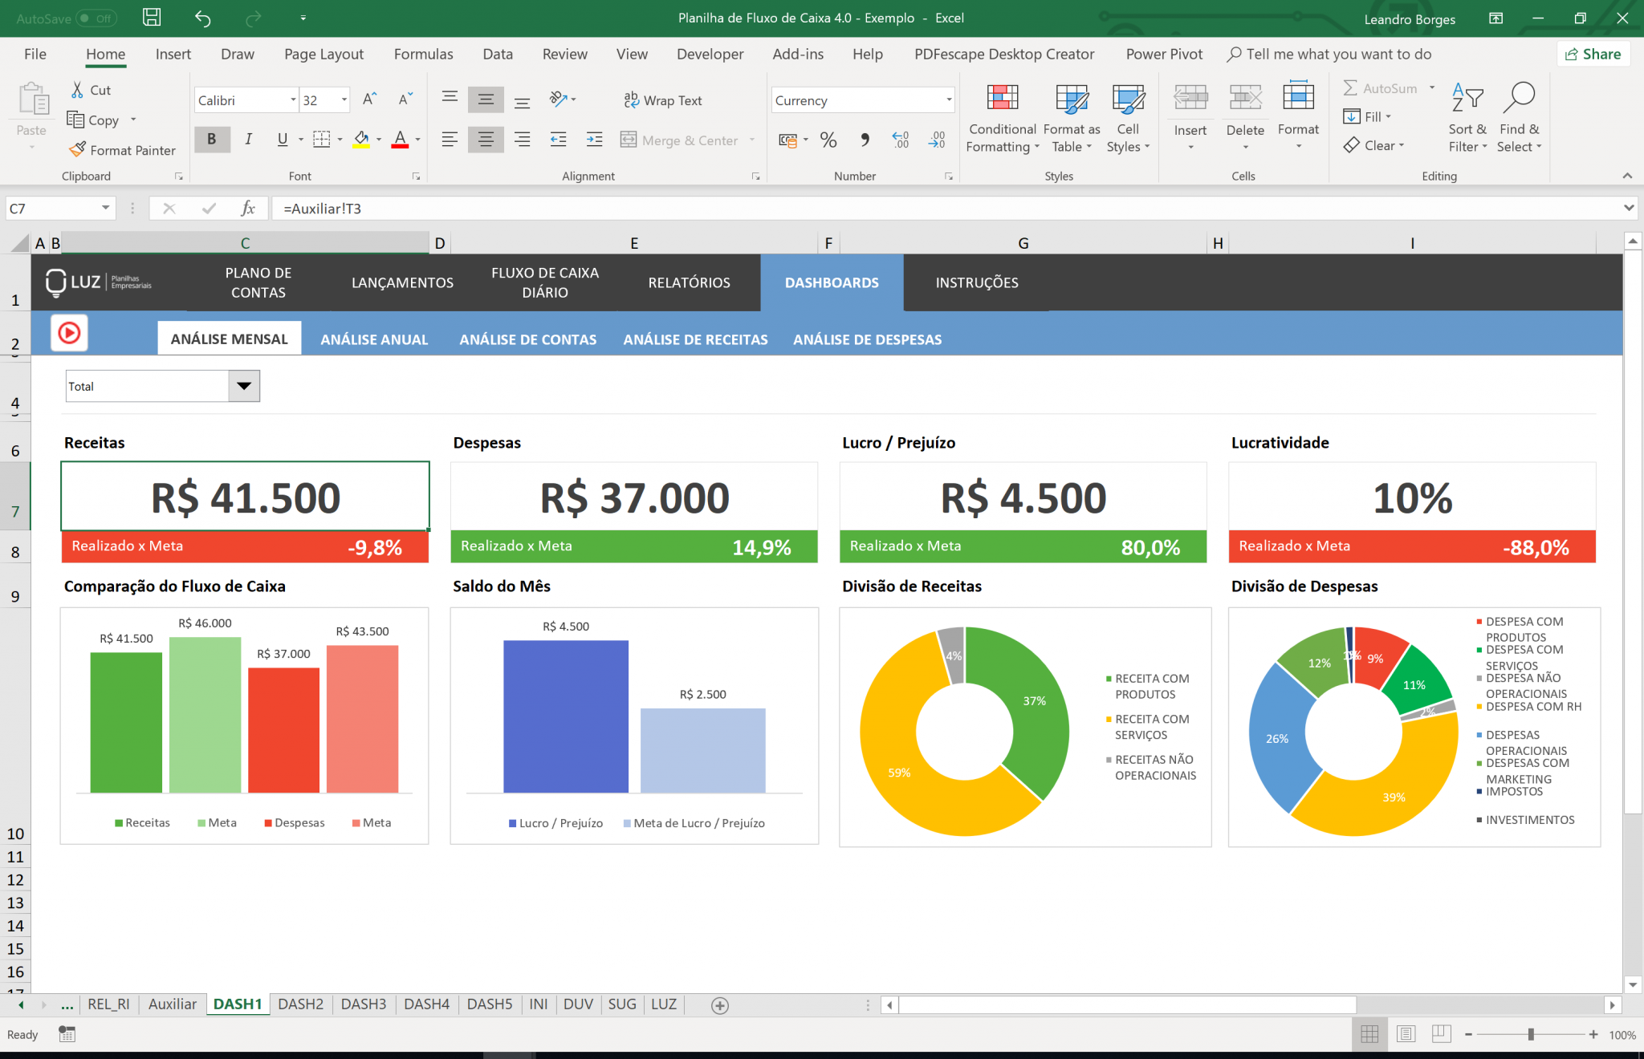Viewport: 1644px width, 1059px height.
Task: Open INSTRUÇÕES panel
Action: click(x=977, y=282)
